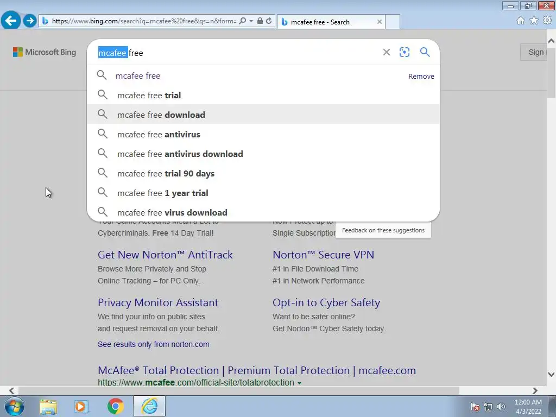Click the vertical scrollbar up arrow

pos(551,41)
